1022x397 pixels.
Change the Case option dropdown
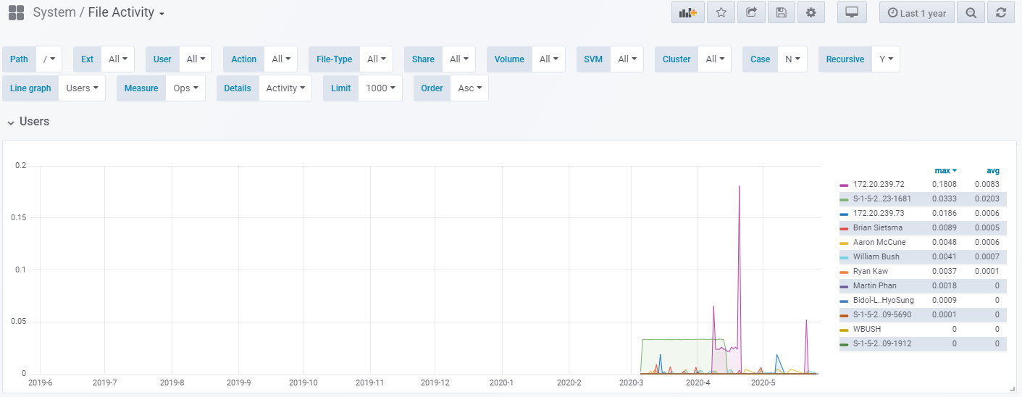(792, 59)
